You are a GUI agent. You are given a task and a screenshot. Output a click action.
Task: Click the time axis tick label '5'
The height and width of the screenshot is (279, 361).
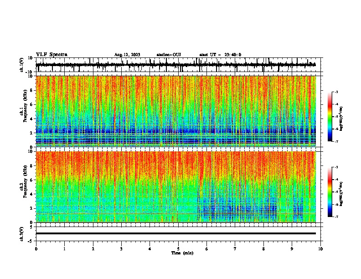pos(178,249)
